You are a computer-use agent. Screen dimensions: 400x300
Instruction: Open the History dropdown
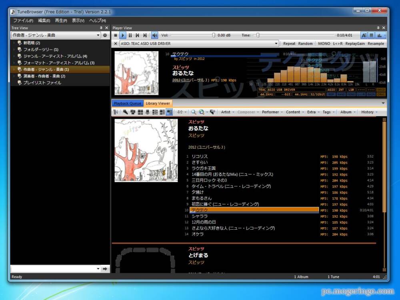click(369, 112)
